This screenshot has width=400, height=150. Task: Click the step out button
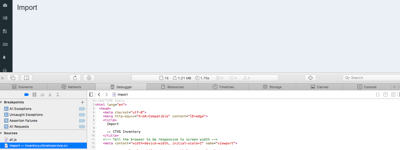coord(58,94)
